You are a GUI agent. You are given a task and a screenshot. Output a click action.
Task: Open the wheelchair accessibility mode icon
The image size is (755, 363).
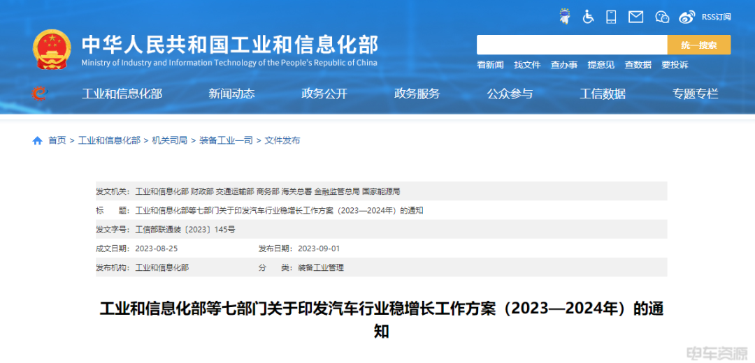click(x=588, y=17)
